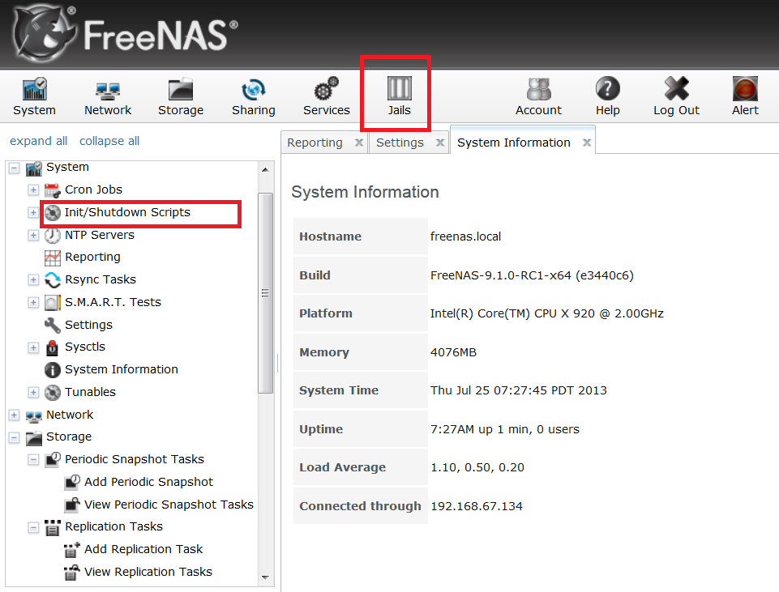Collapse the Replication Tasks node
This screenshot has height=592, width=779.
[32, 527]
